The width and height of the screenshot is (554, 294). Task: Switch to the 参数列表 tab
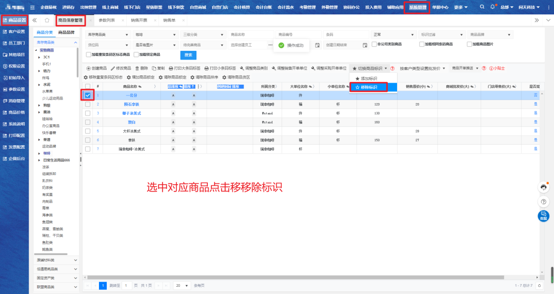click(x=107, y=20)
